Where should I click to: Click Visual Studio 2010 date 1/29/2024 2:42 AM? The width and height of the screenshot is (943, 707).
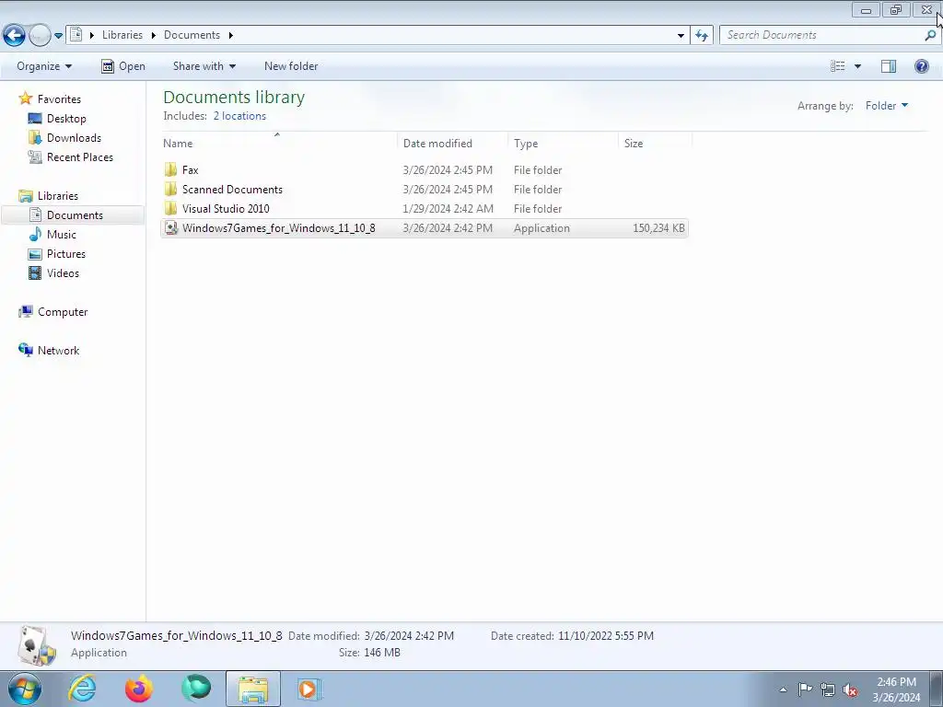point(448,209)
